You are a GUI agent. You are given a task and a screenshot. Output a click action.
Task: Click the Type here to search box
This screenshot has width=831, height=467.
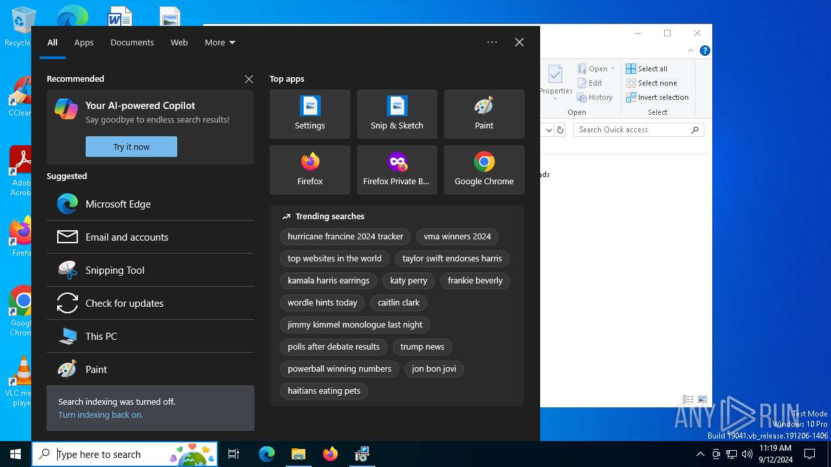(x=110, y=454)
